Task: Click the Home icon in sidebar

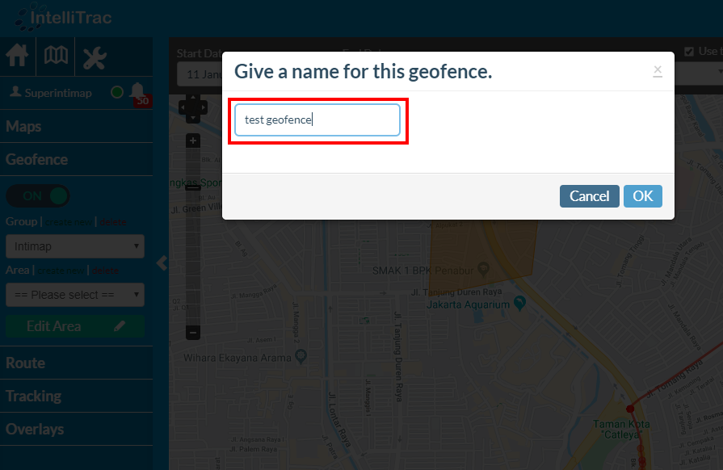Action: click(x=18, y=57)
